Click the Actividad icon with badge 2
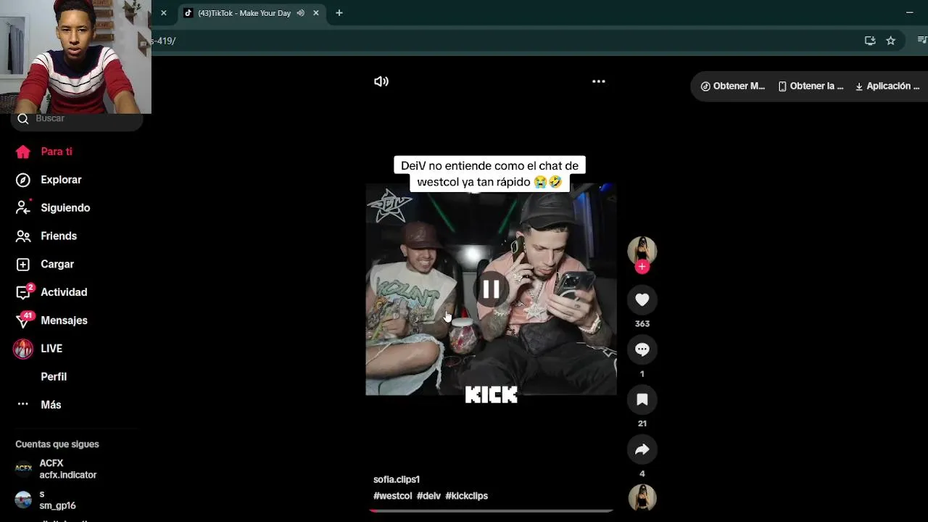Viewport: 928px width, 522px height. 24,291
